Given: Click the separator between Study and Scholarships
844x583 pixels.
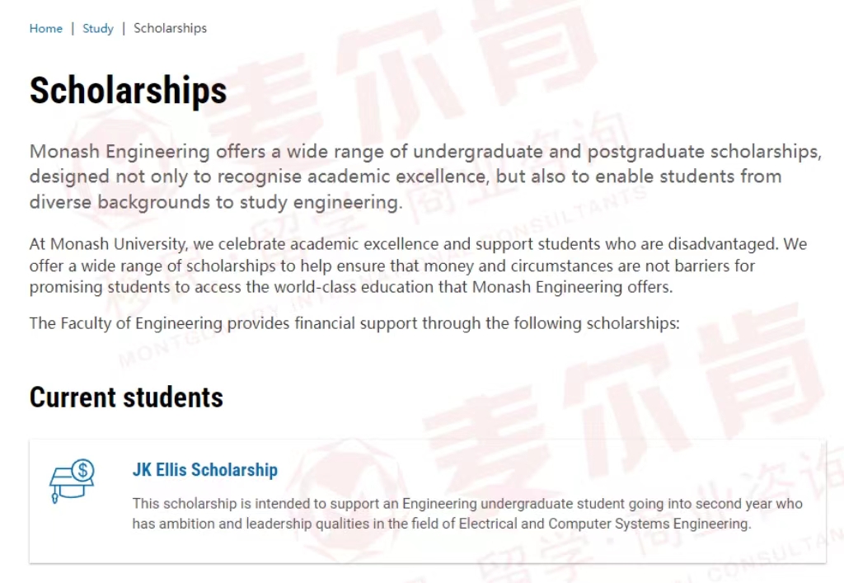Looking at the screenshot, I should 124,28.
